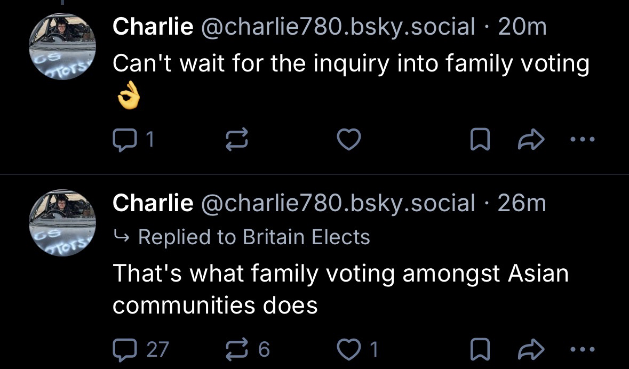629x369 pixels.
Task: Share the reply to Britain Elects
Action: pos(532,350)
